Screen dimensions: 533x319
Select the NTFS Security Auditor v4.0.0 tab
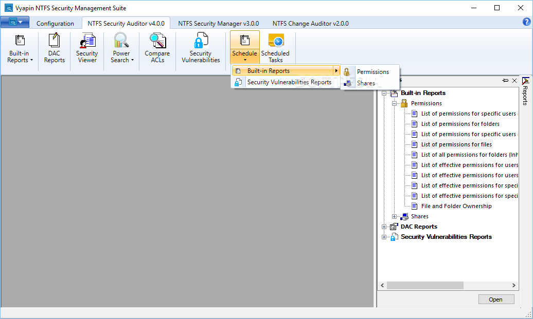pyautogui.click(x=126, y=24)
